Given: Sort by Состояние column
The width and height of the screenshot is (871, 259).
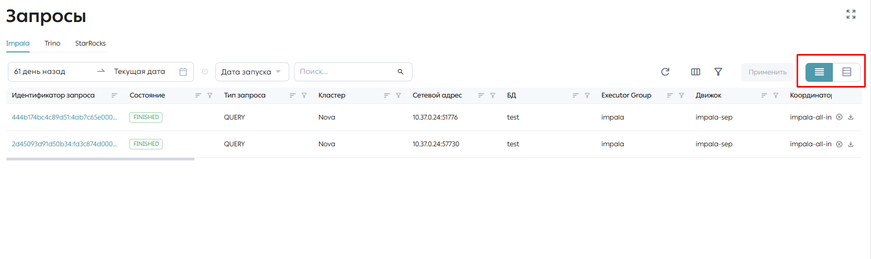Looking at the screenshot, I should coord(198,95).
